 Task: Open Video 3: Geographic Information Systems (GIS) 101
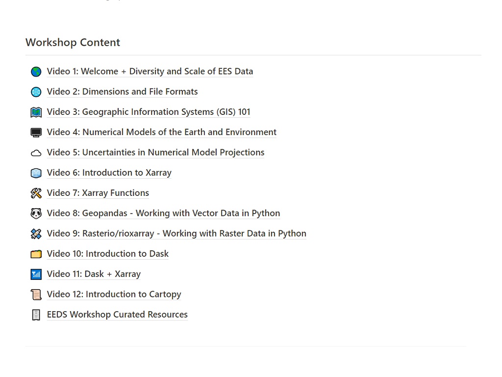click(x=148, y=112)
